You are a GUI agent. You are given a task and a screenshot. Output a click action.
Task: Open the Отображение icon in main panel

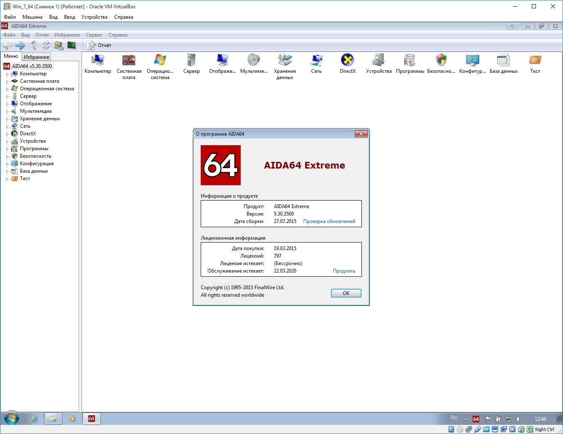pyautogui.click(x=222, y=60)
